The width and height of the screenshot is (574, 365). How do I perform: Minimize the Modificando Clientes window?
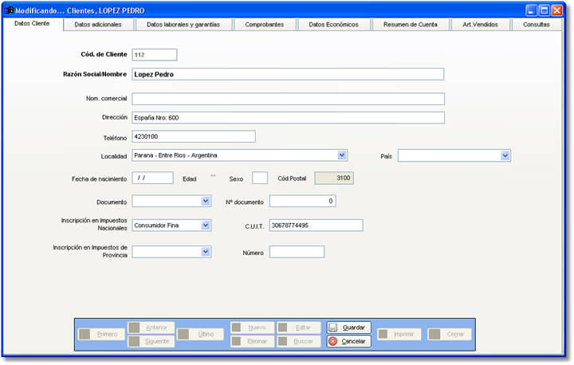tap(531, 10)
